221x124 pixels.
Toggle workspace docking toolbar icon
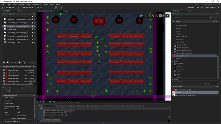click(61, 7)
